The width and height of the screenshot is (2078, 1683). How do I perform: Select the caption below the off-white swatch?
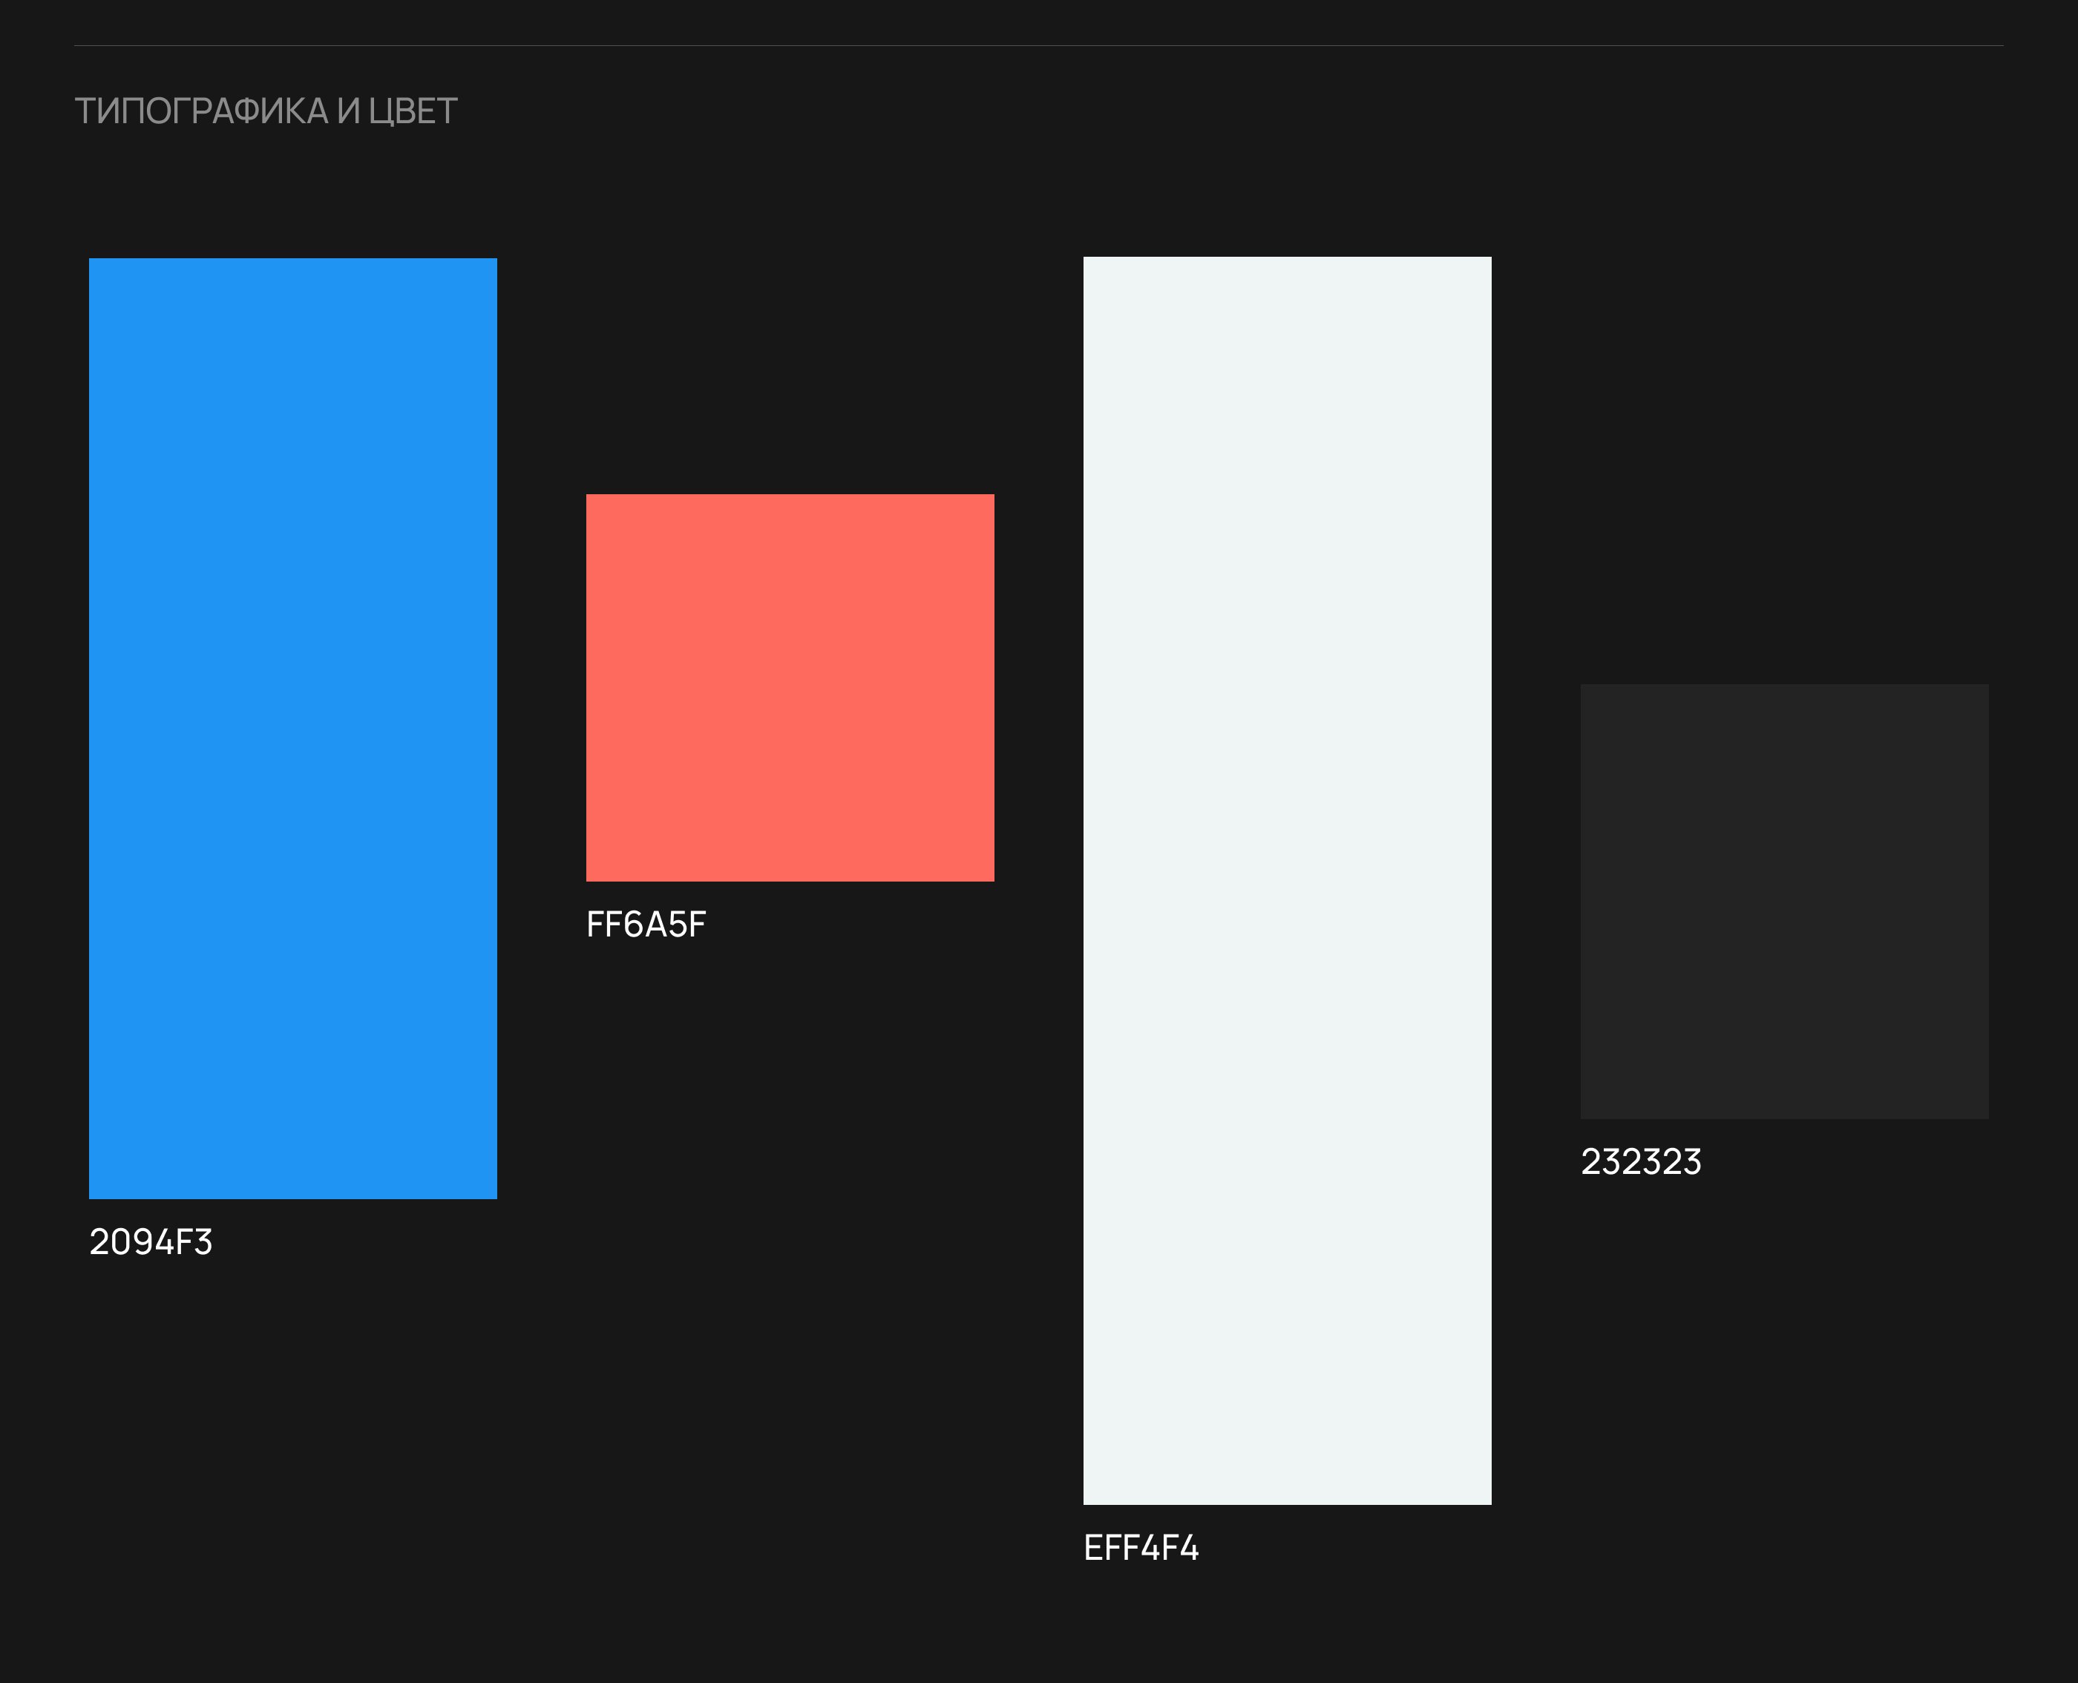point(1141,1548)
